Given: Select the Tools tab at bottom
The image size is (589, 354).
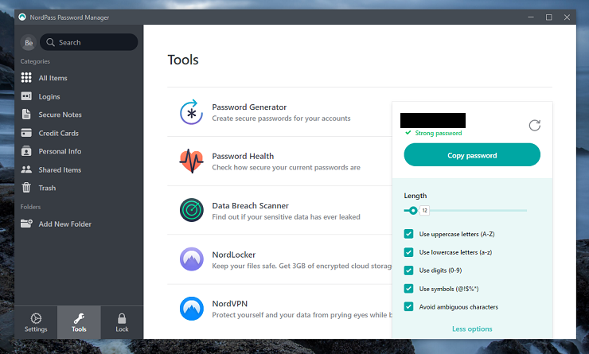Looking at the screenshot, I should (79, 322).
